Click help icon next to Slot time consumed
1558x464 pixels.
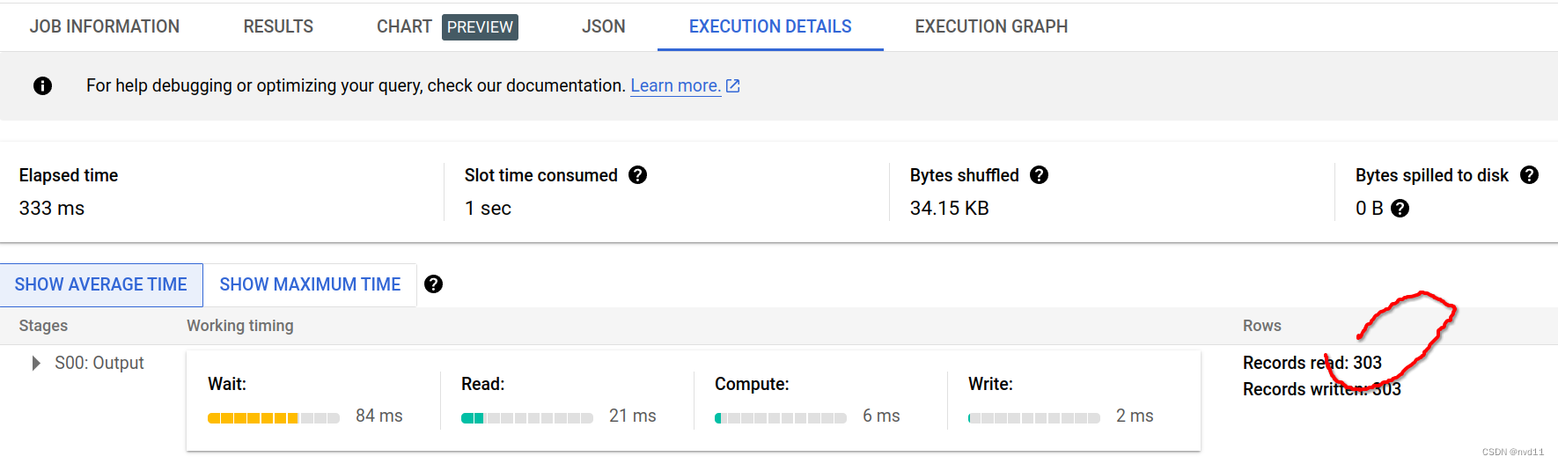[x=638, y=175]
